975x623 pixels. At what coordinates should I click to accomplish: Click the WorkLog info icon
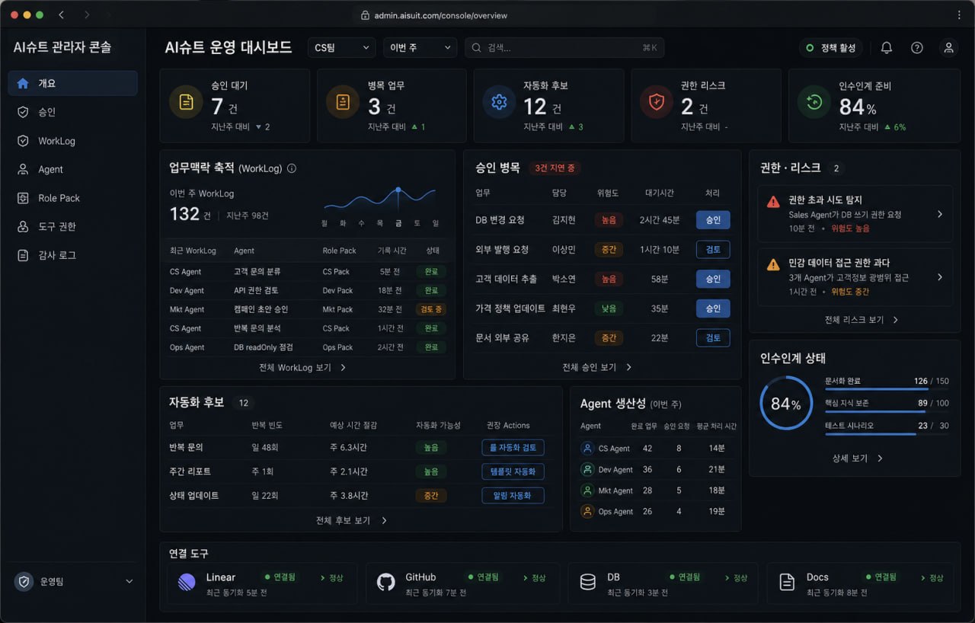click(292, 168)
